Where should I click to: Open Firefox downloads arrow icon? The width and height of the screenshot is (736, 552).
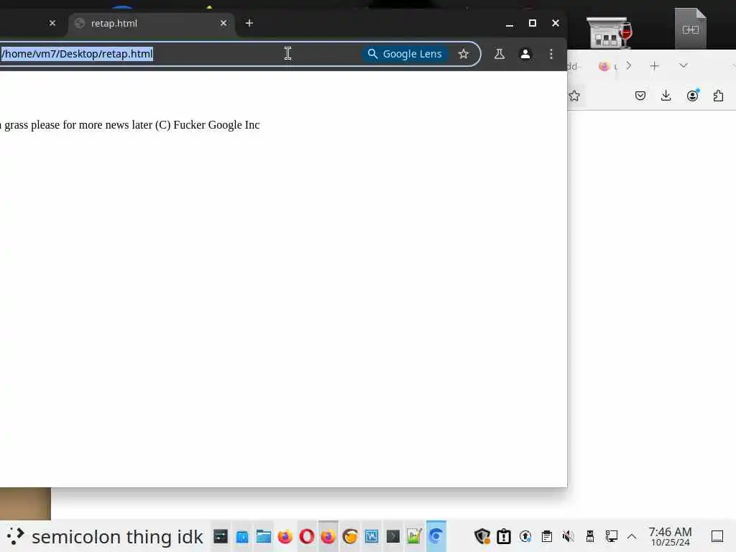click(666, 96)
